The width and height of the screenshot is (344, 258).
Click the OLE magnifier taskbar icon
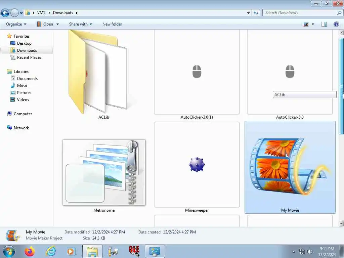click(x=134, y=251)
